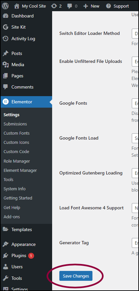This screenshot has width=139, height=291.
Task: Click the Support question mark icon
Action: (109, 6)
